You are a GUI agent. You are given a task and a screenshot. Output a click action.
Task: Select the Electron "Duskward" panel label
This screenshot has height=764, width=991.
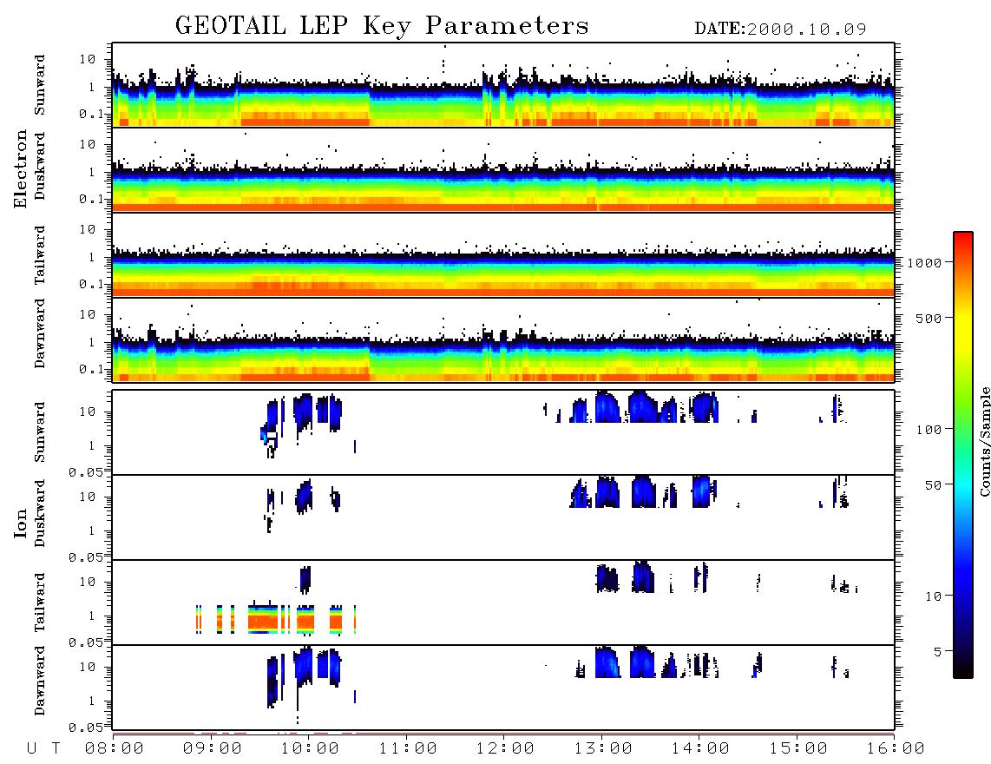(x=40, y=167)
